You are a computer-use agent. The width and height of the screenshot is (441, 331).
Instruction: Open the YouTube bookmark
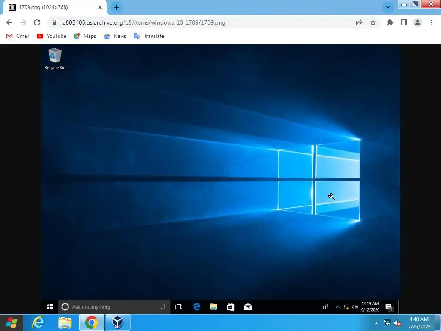[52, 36]
